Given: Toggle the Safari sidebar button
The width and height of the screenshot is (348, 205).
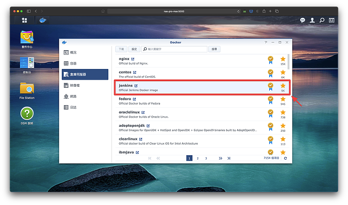Looking at the screenshot, I should (29, 11).
